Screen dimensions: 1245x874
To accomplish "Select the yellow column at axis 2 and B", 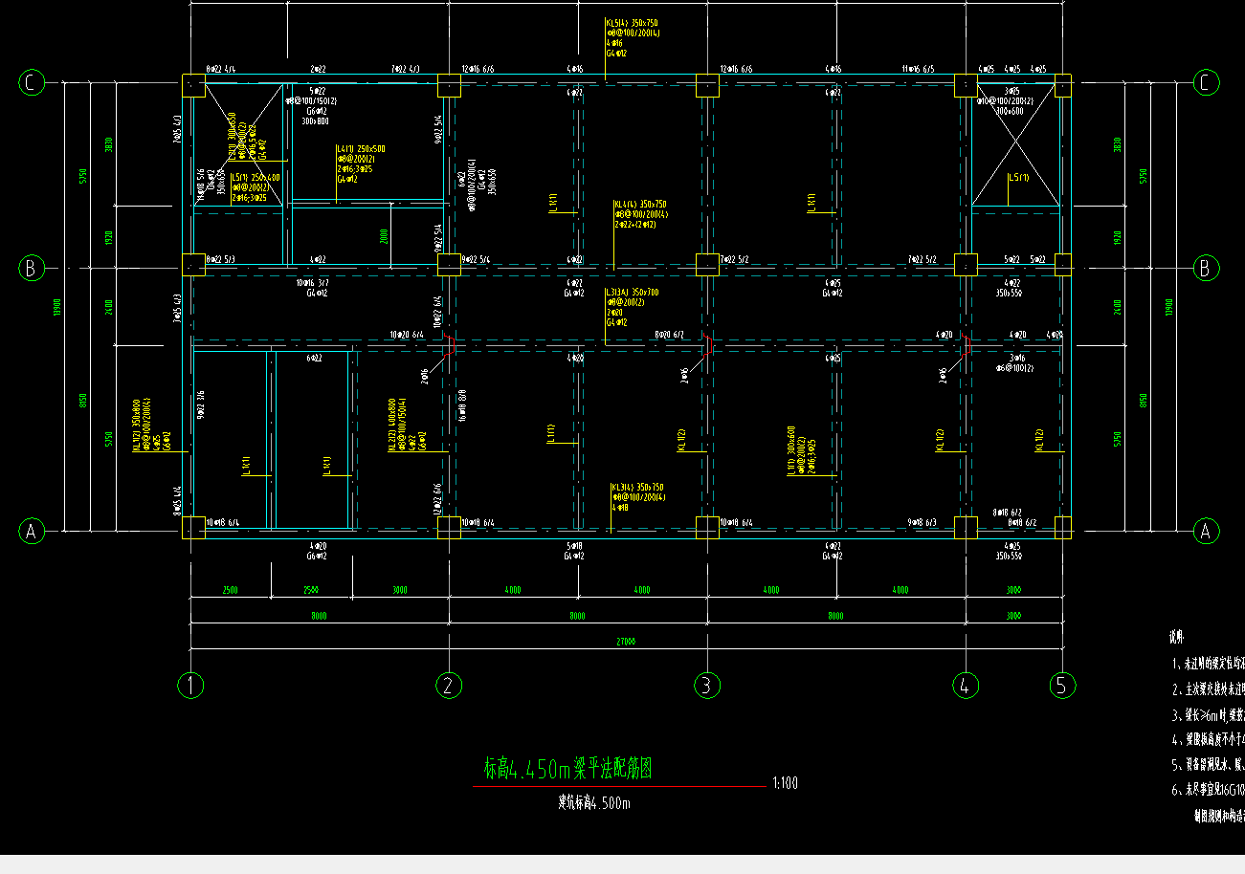I will point(449,265).
